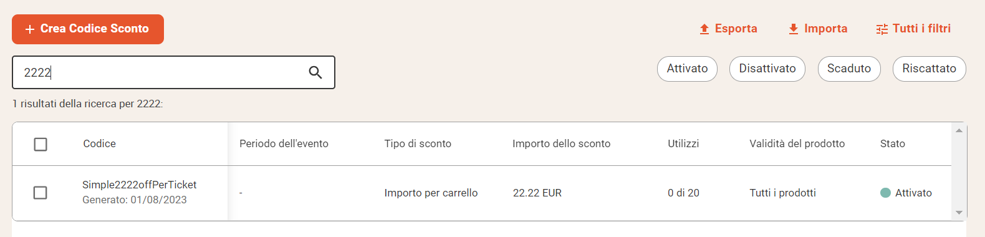Sort by the Codice column header

[100, 143]
